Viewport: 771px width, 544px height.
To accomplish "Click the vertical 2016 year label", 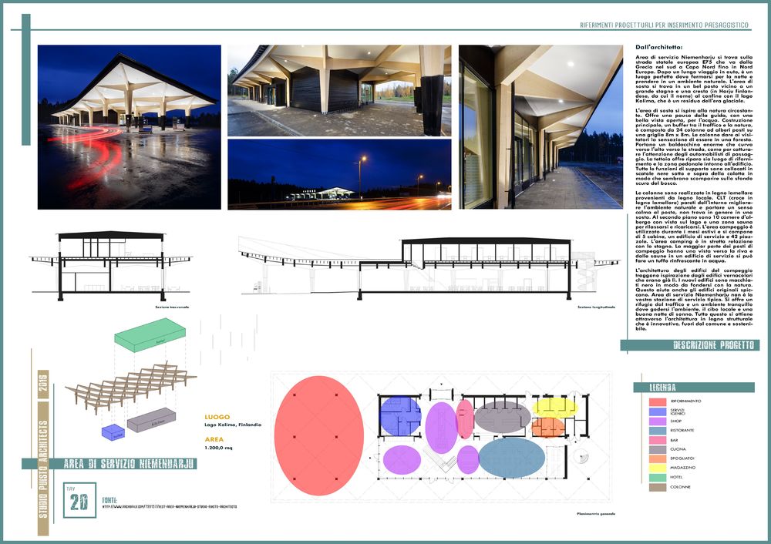I will (x=43, y=384).
